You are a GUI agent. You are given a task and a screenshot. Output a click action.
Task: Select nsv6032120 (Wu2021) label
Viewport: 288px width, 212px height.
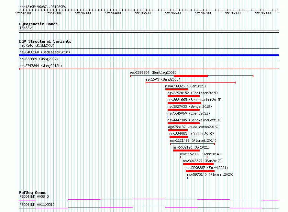191,147
